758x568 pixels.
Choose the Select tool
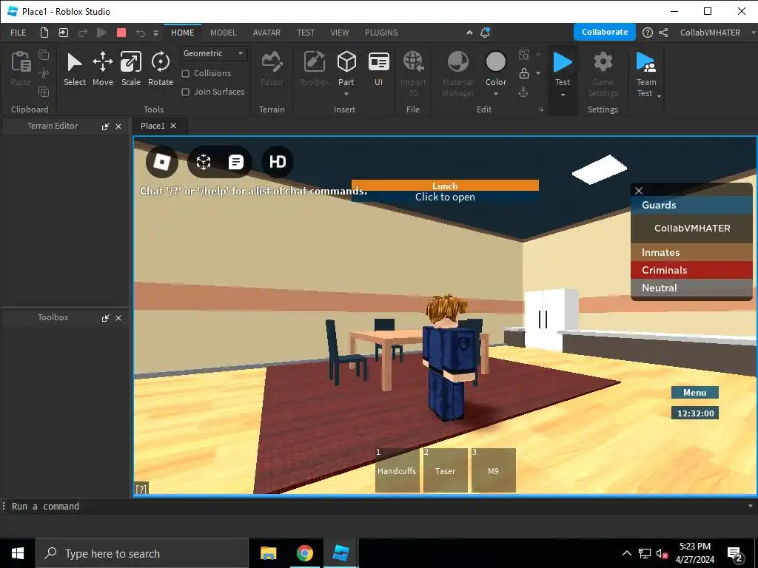pos(75,69)
